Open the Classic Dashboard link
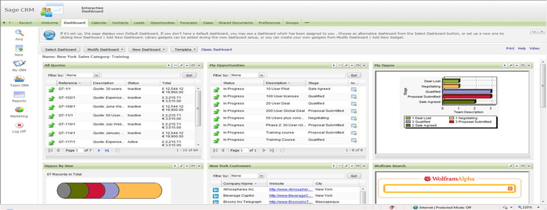This screenshot has width=547, height=210. coord(217,50)
